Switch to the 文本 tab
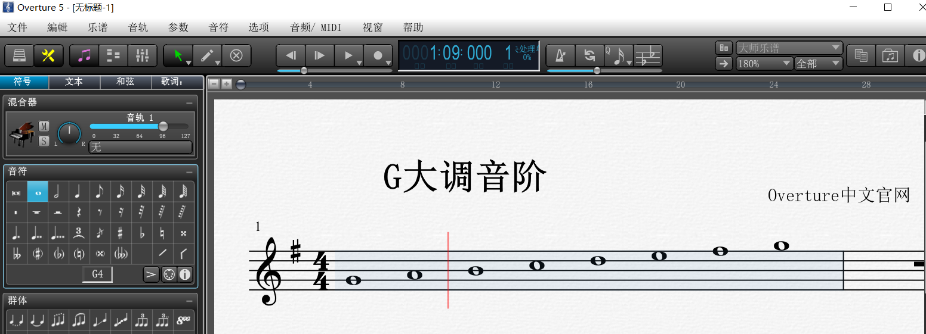This screenshot has height=334, width=926. tap(74, 82)
